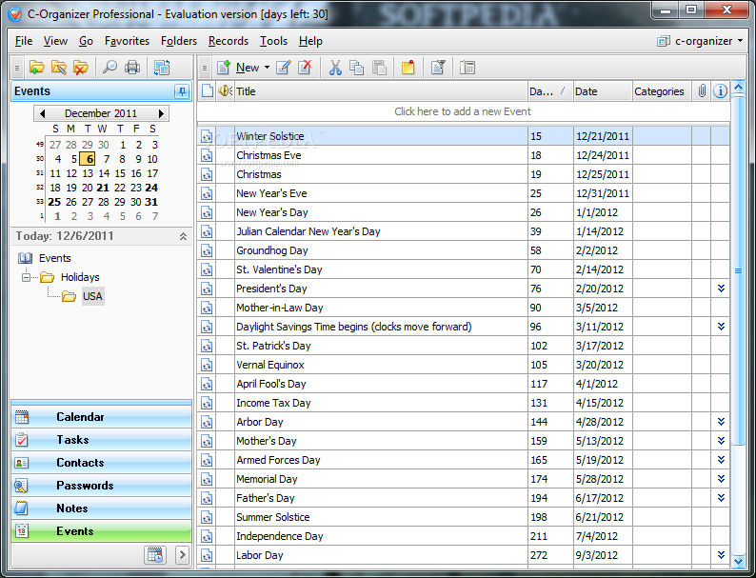Click the Copy toolbar icon
The image size is (756, 578).
tap(356, 68)
